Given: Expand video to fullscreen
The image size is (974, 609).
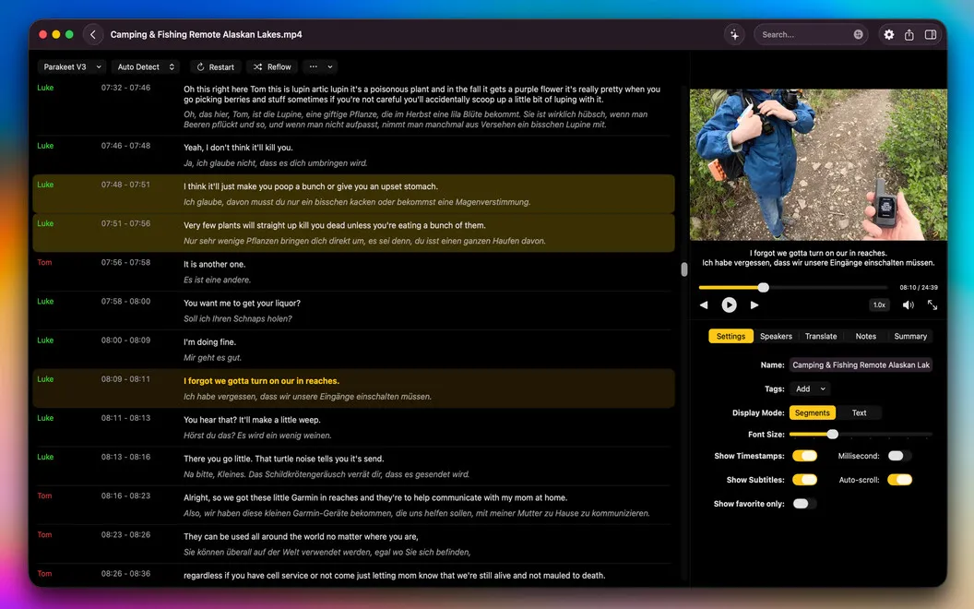Looking at the screenshot, I should tap(932, 305).
